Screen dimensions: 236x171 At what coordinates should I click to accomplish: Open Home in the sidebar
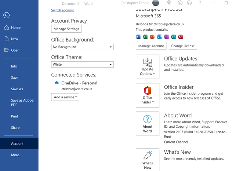(19, 28)
